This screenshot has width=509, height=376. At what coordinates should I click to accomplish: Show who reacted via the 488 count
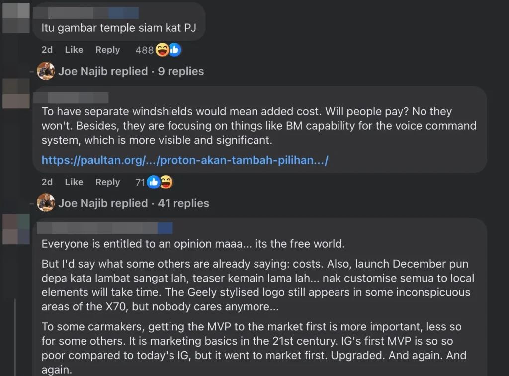coord(144,50)
